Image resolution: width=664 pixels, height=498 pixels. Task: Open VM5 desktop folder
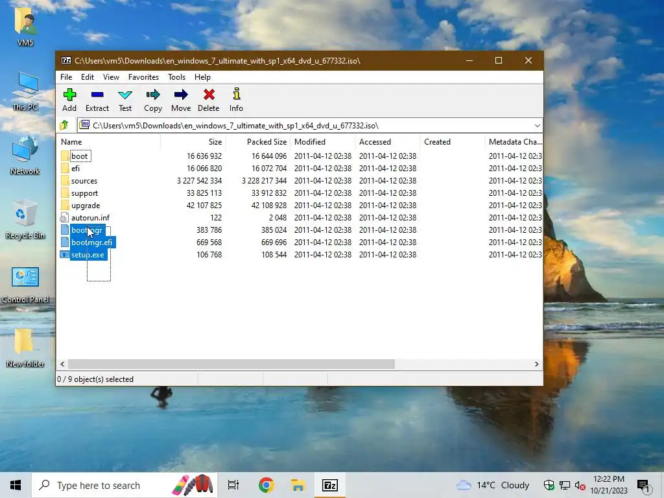[x=25, y=27]
